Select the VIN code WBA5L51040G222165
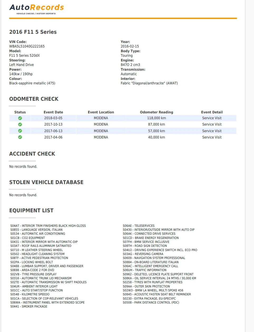 27,46
